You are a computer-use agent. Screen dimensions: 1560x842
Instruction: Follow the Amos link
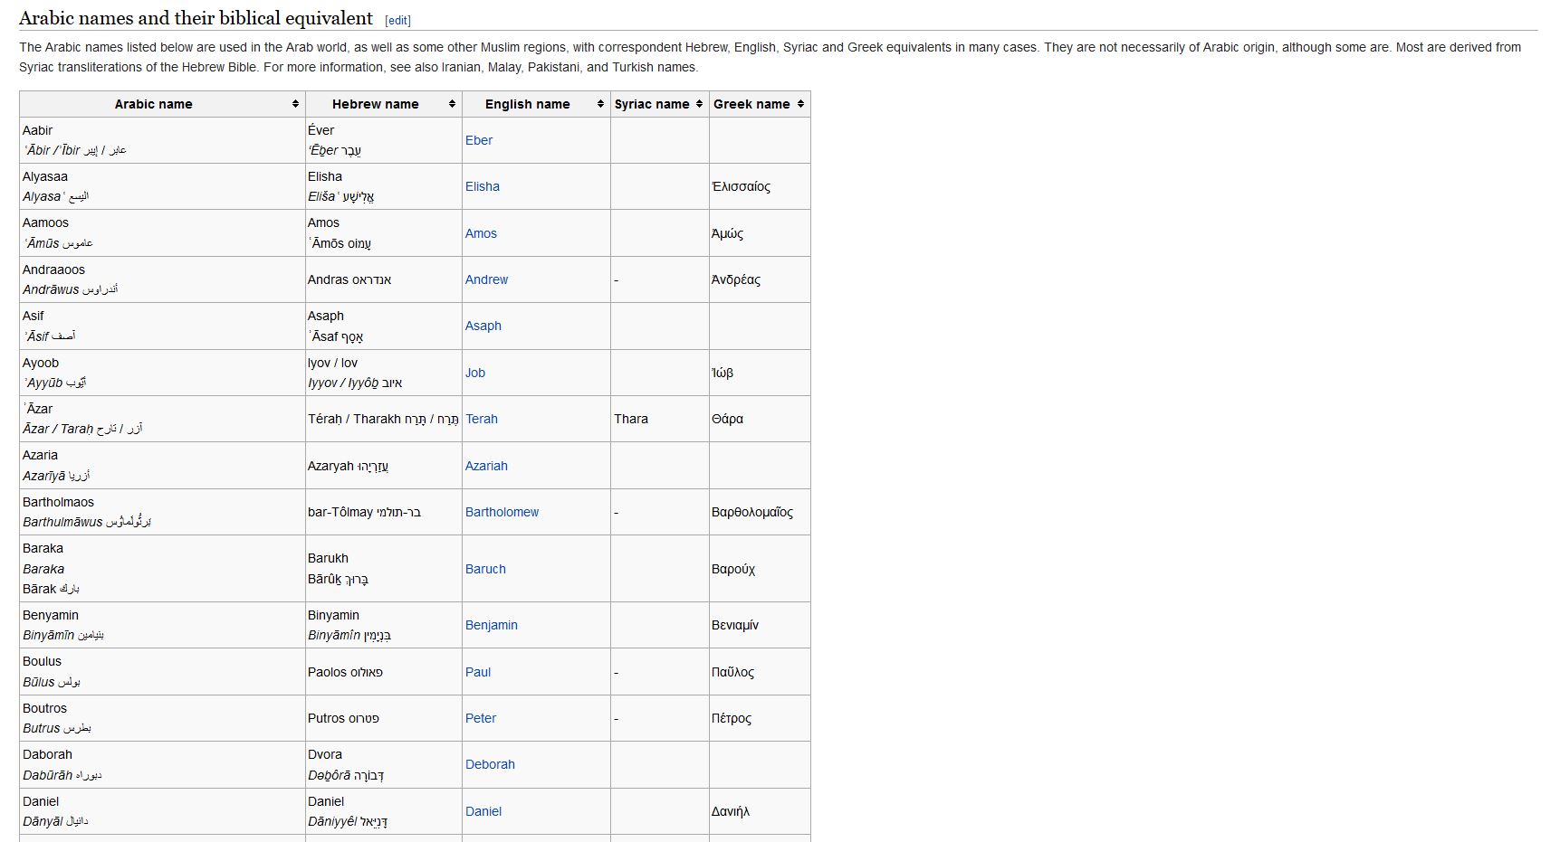pyautogui.click(x=481, y=233)
